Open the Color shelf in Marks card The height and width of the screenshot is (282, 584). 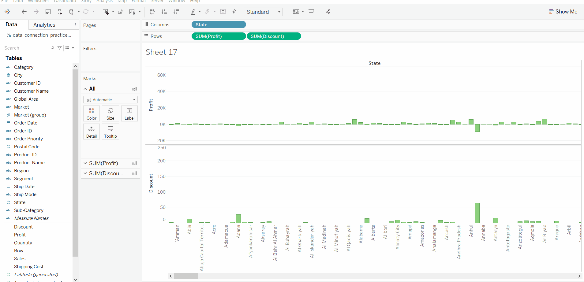click(91, 113)
